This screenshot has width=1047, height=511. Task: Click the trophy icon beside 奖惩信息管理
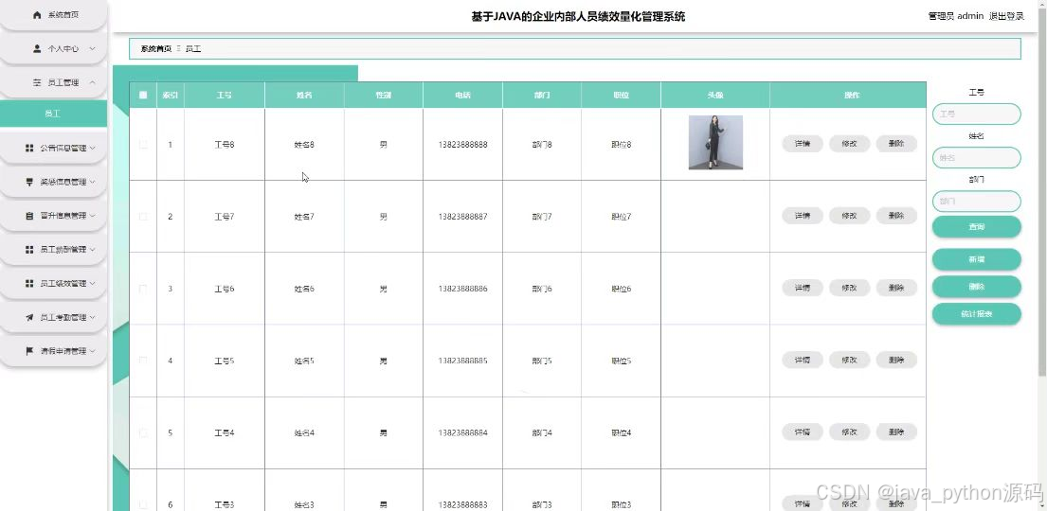click(29, 182)
